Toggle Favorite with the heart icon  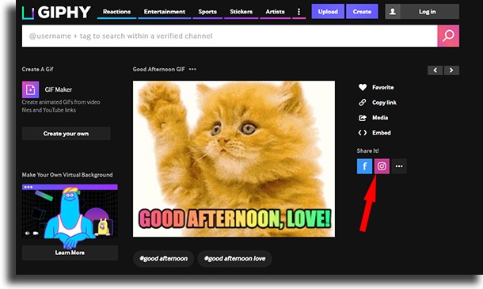(363, 87)
